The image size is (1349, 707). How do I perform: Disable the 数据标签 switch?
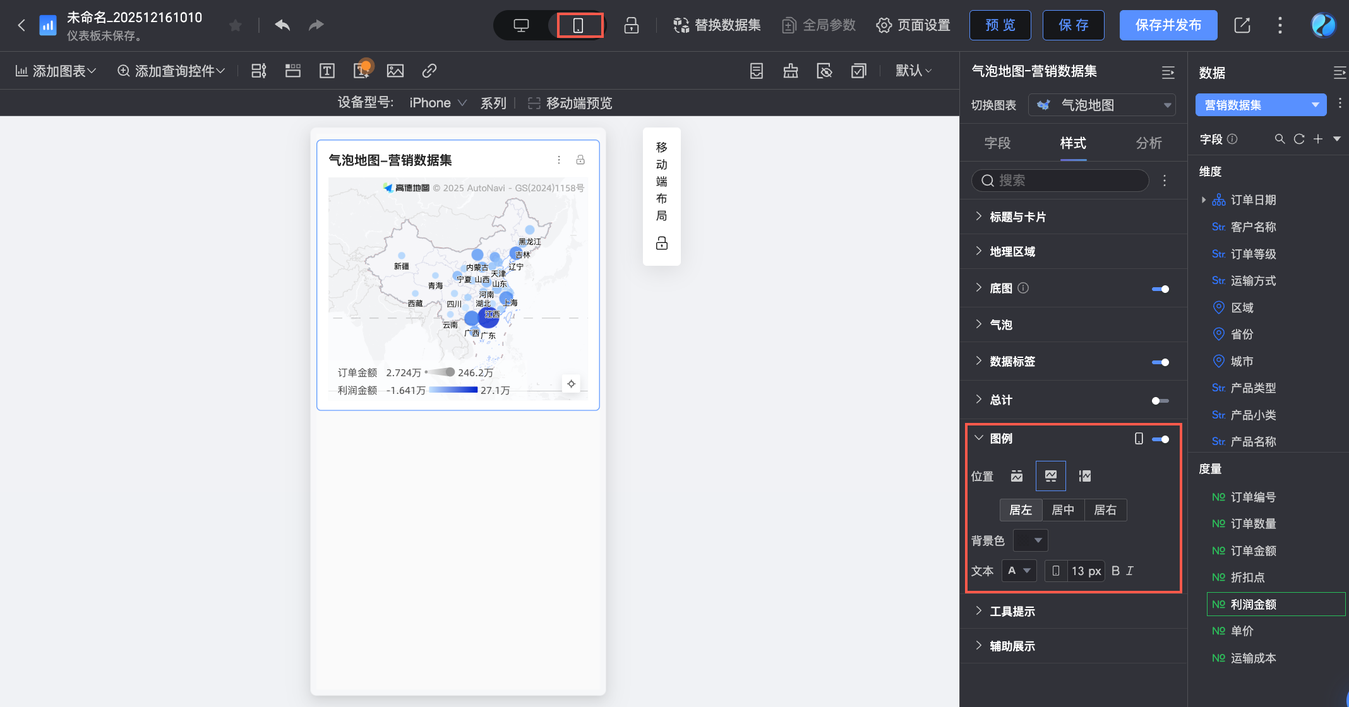[1160, 362]
